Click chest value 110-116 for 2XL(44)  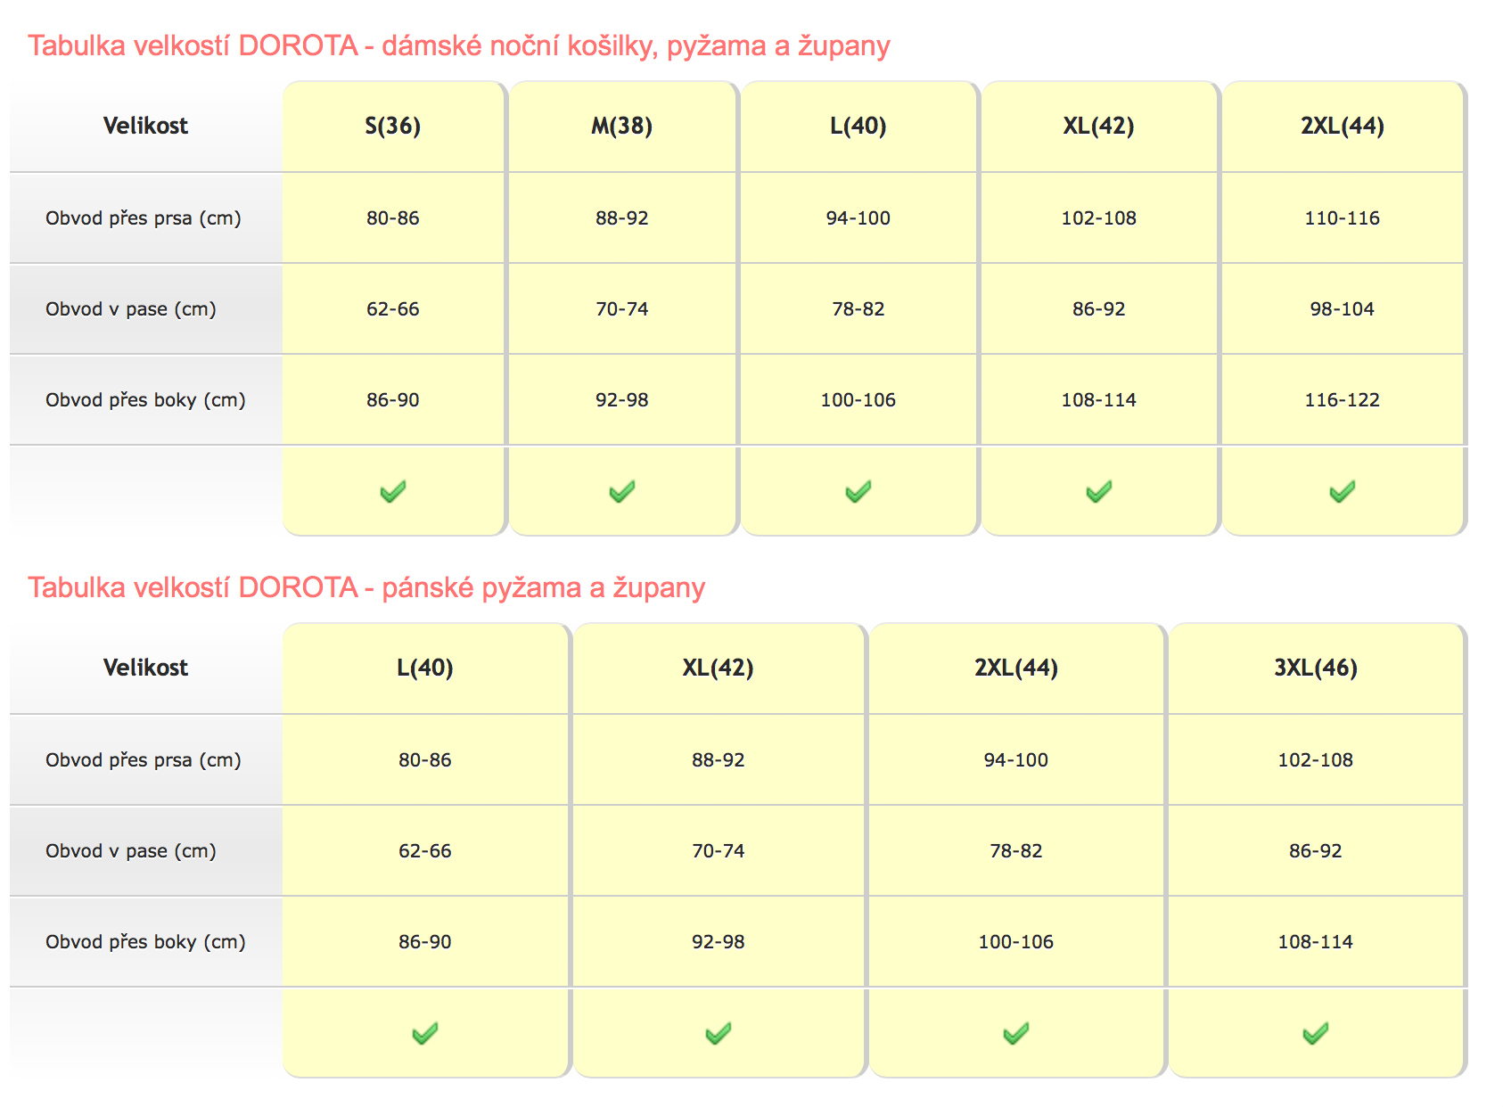pos(1343,218)
